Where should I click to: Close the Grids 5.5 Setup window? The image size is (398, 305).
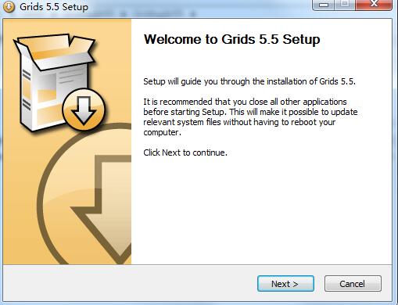click(374, 5)
